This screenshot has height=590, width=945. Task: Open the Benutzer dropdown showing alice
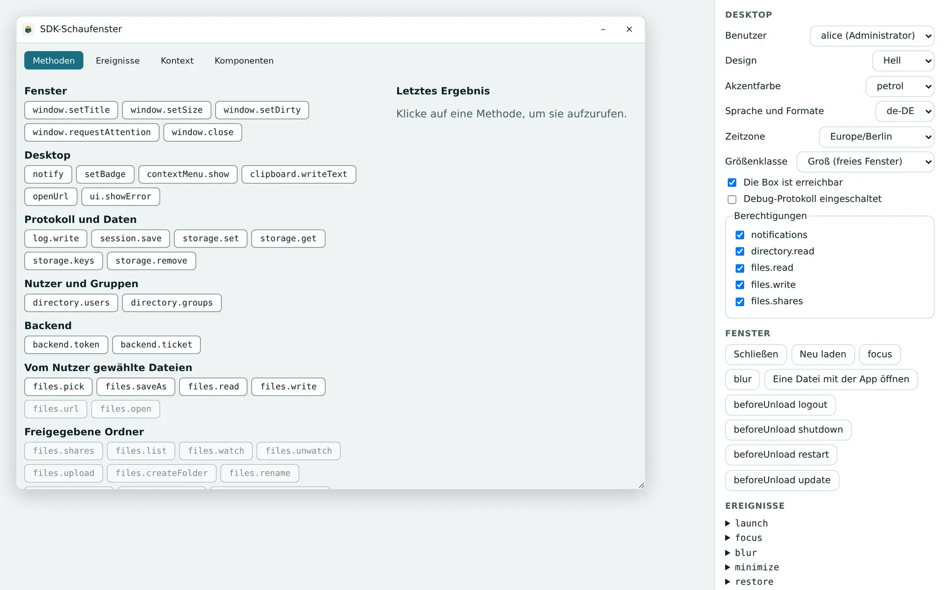click(872, 36)
